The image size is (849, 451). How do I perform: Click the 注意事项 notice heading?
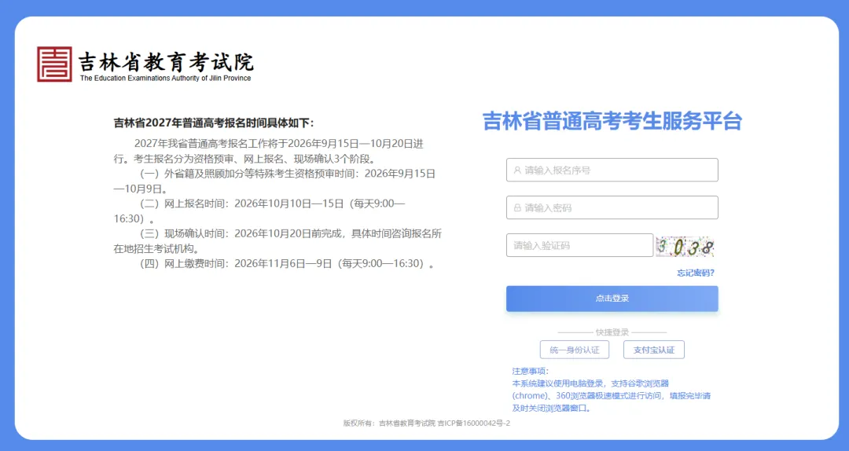point(530,371)
